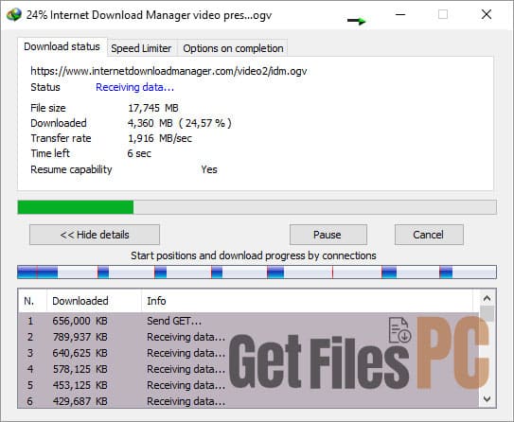
Task: Select connection row 578,125 KB
Action: click(248, 369)
